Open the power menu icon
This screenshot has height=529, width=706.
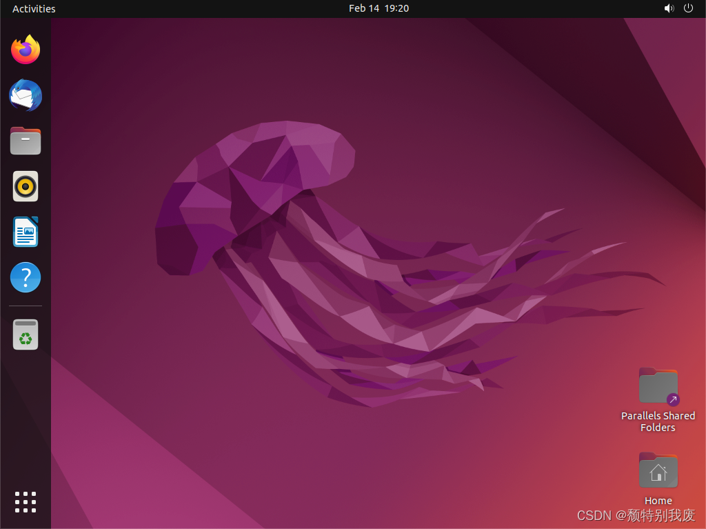pos(689,8)
